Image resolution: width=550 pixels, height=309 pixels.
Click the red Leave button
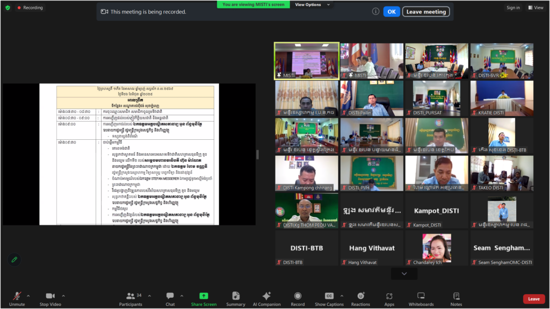click(533, 299)
